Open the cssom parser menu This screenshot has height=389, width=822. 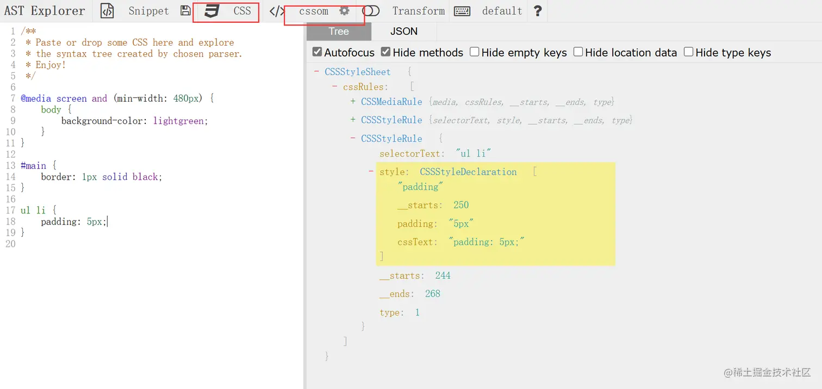(x=314, y=11)
